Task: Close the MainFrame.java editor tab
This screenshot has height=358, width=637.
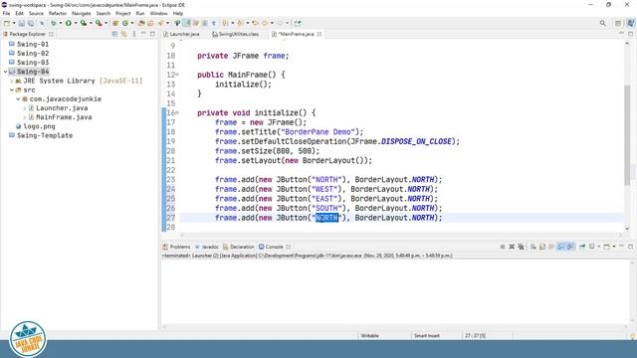Action: [x=319, y=34]
